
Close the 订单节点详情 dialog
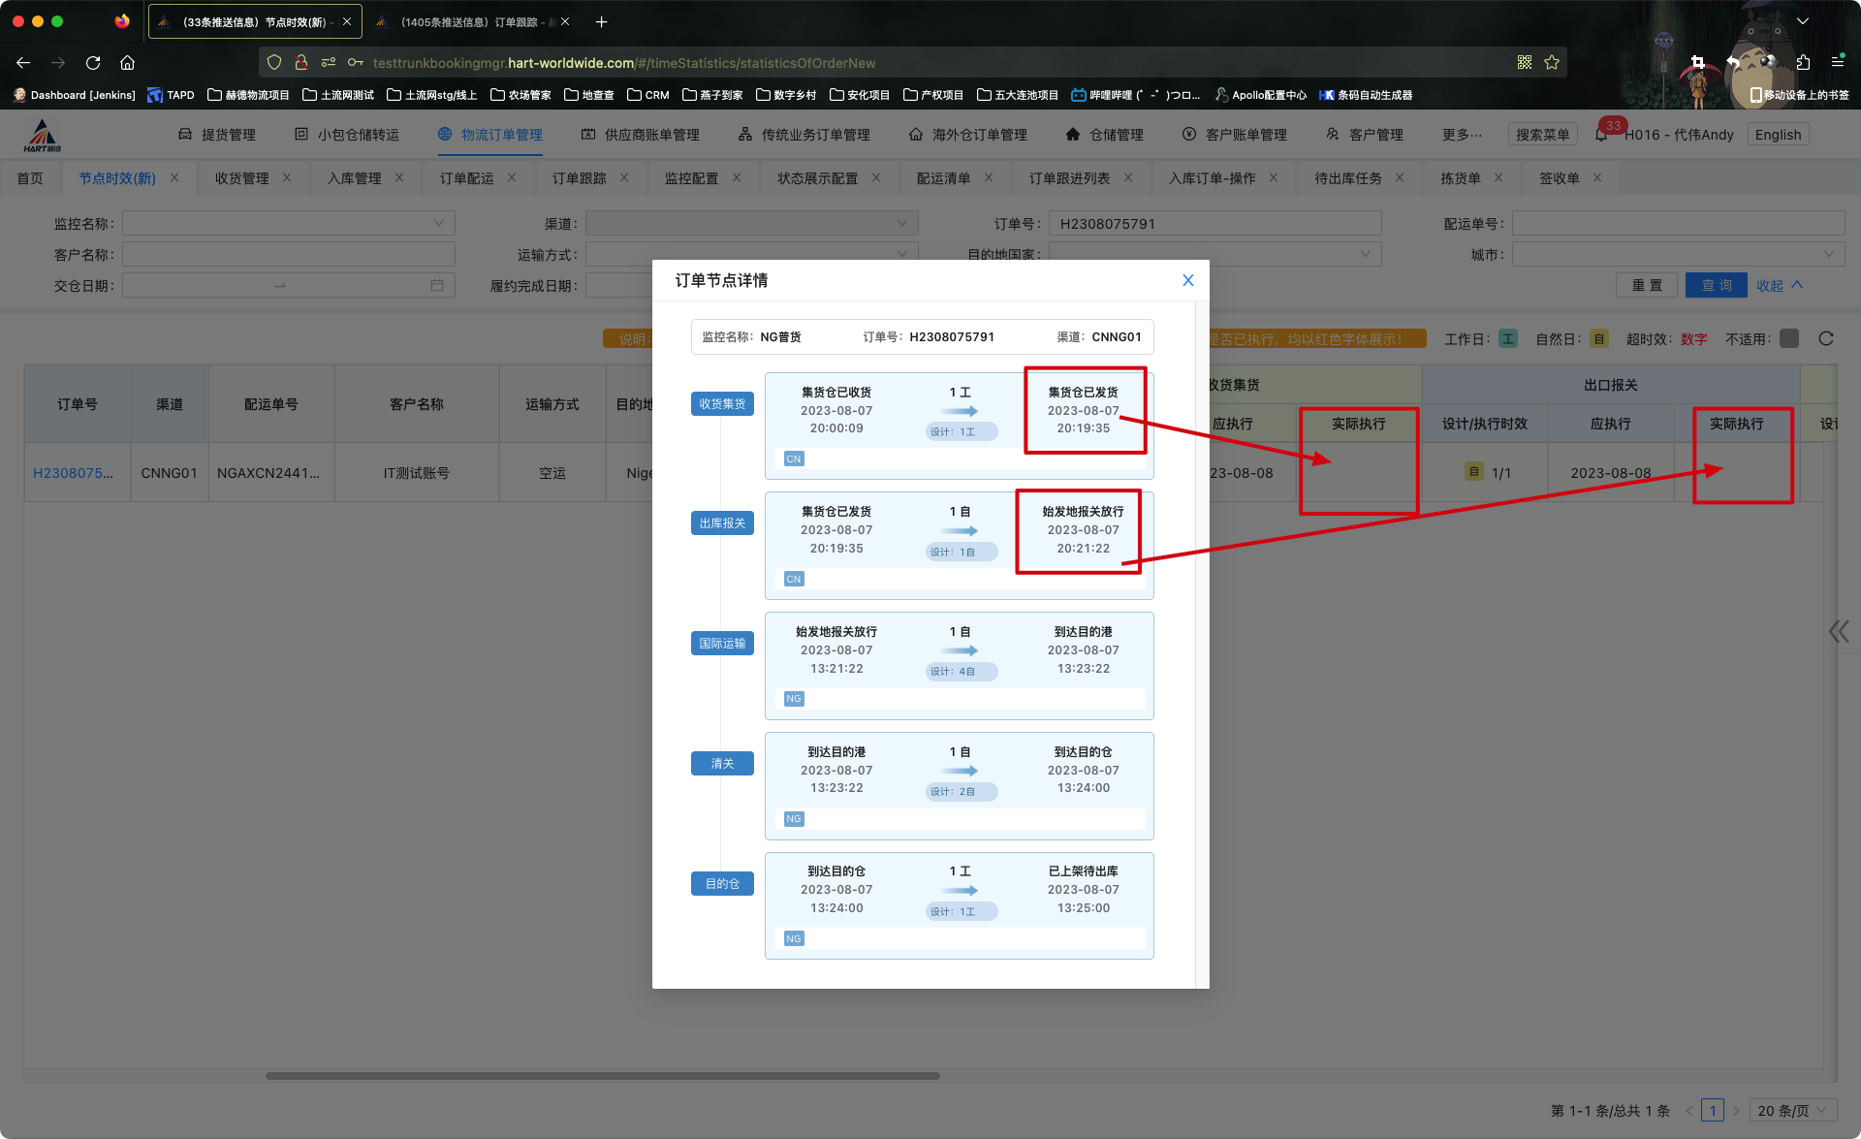(1187, 280)
